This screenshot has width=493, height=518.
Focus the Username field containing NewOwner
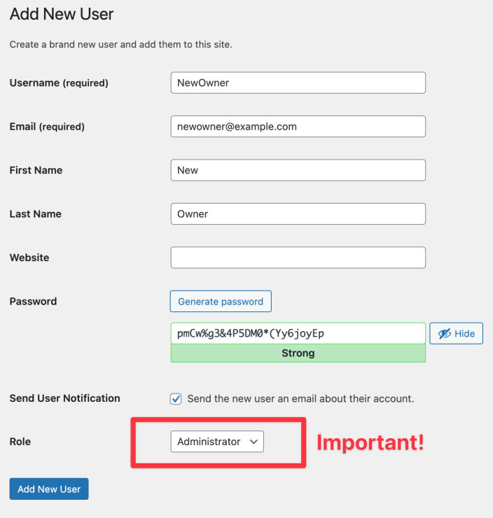coord(298,83)
